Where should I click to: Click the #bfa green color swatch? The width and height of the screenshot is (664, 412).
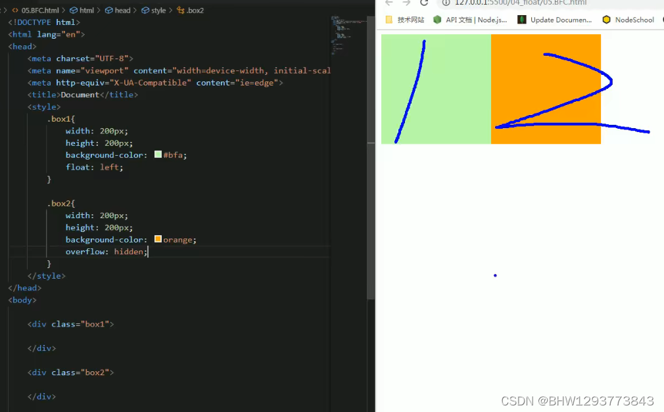pyautogui.click(x=157, y=154)
